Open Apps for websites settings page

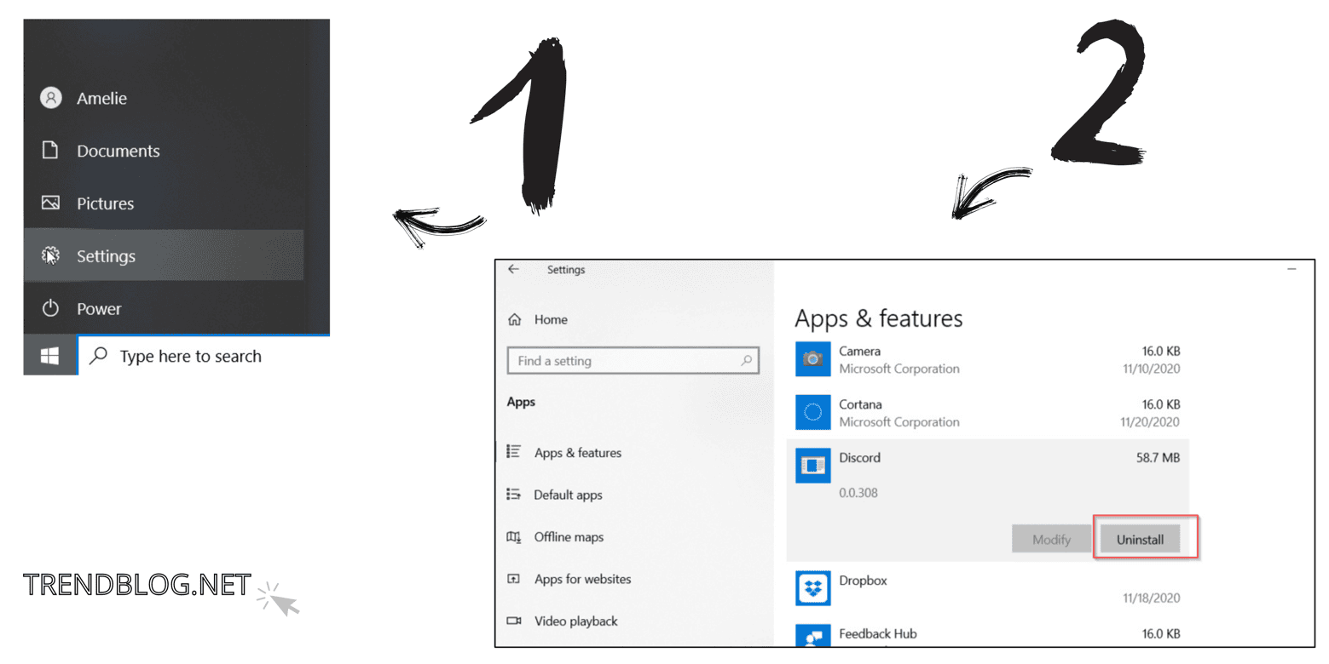[x=582, y=579]
